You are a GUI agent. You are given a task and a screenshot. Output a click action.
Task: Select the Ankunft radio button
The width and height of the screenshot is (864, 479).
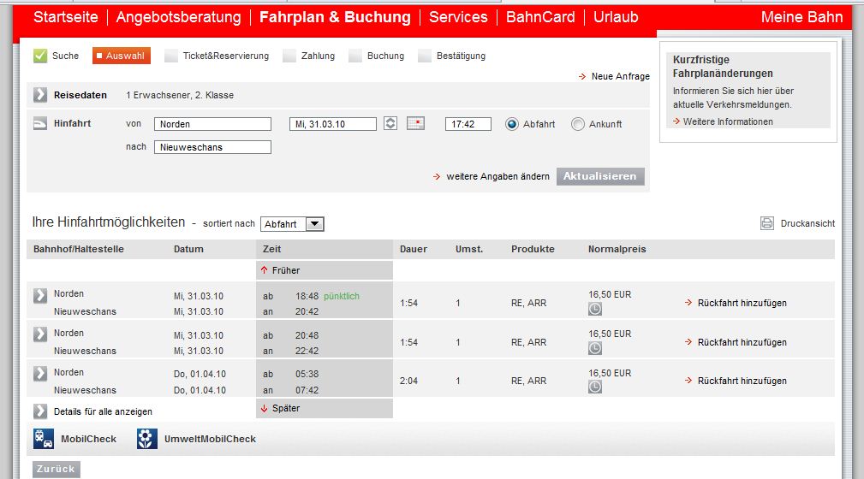tap(577, 124)
